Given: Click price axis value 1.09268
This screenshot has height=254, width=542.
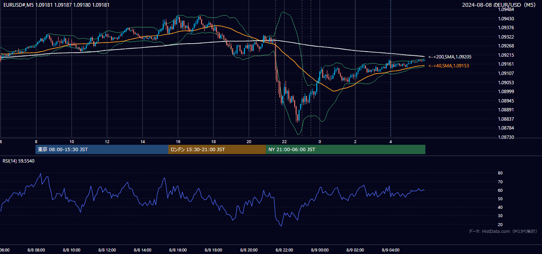Looking at the screenshot, I should click(506, 46).
